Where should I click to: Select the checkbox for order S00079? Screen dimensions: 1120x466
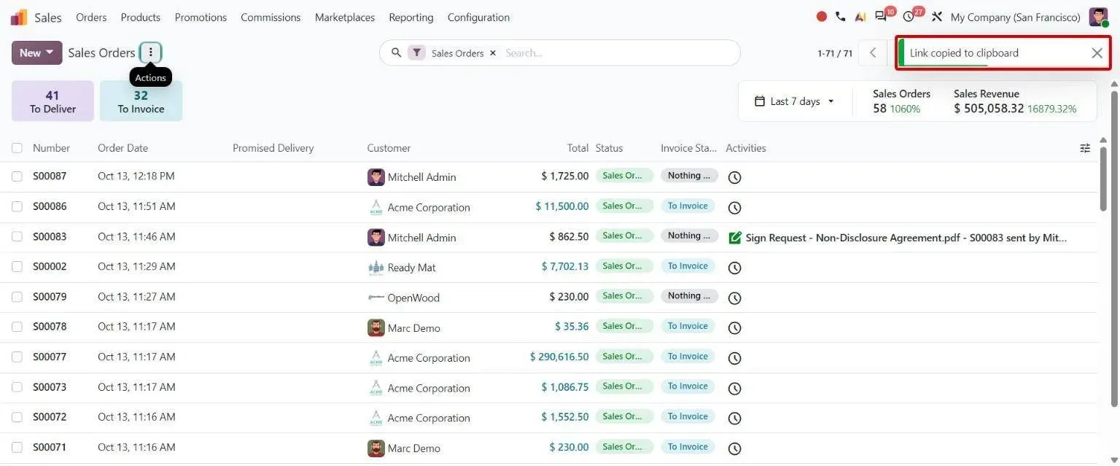pos(17,297)
